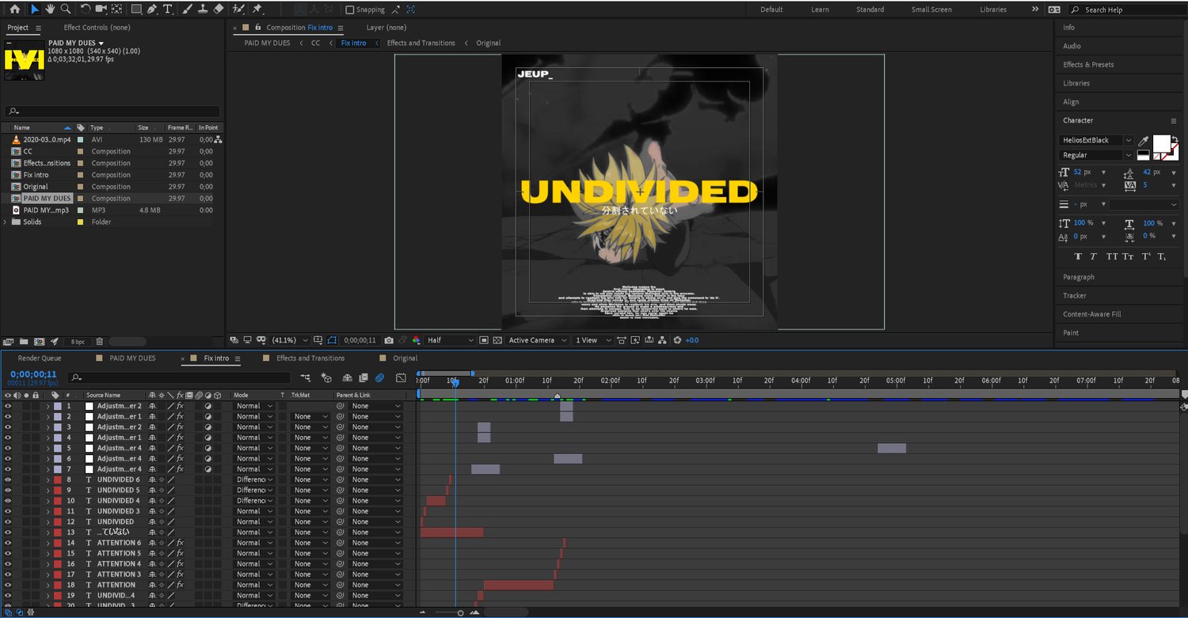1188x618 pixels.
Task: Hide the ATTENTION 6 layer
Action: 9,543
